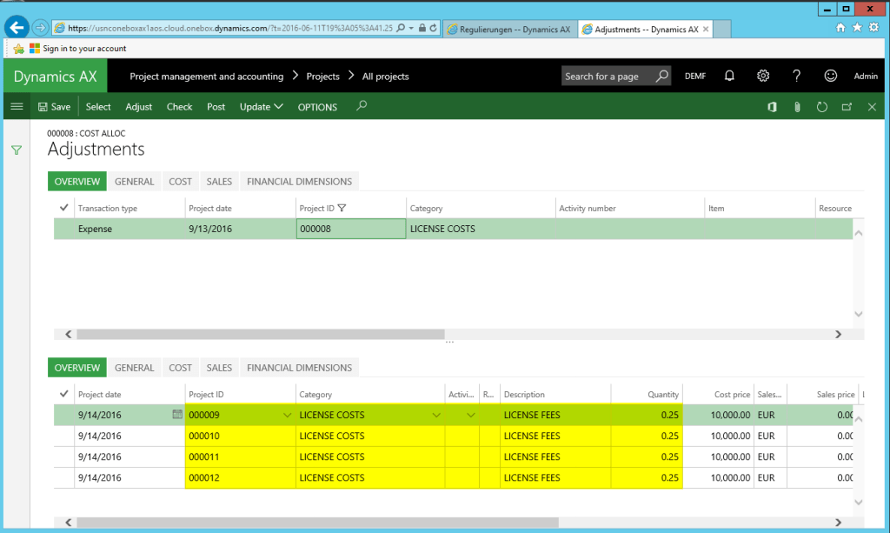Send feedback via the smiley icon
The height and width of the screenshot is (533, 890).
coord(830,77)
